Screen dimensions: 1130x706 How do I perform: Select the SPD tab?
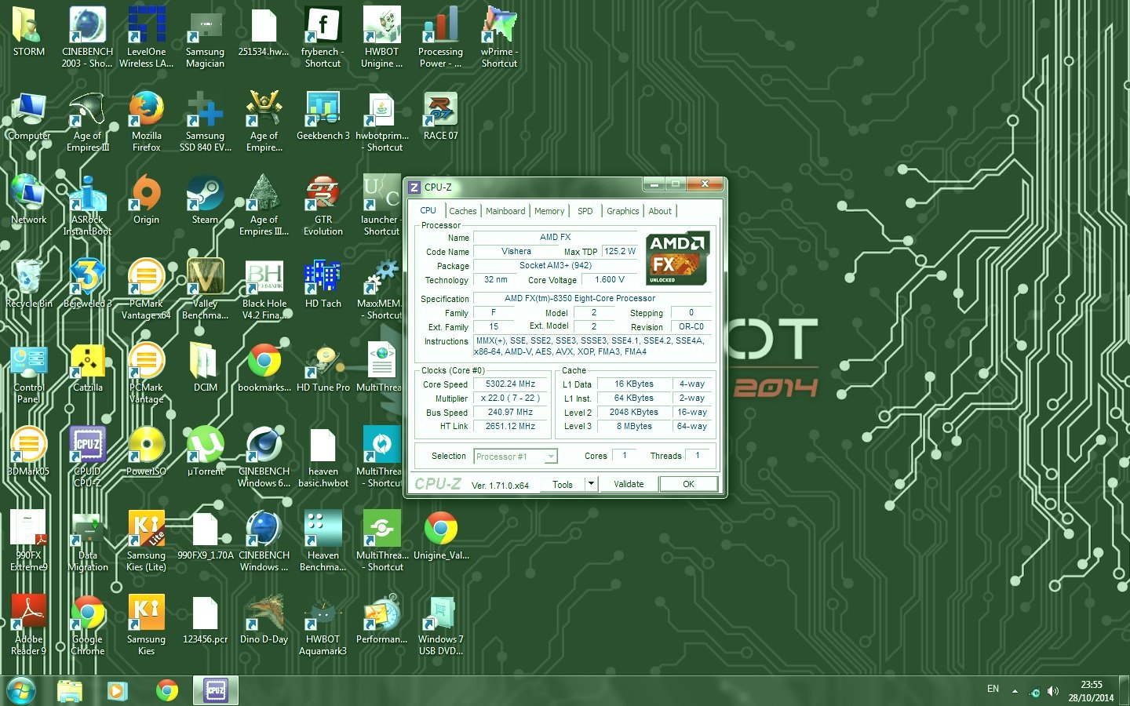585,211
